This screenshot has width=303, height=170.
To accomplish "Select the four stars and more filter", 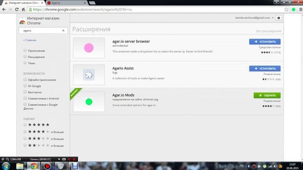I will pos(25,132).
